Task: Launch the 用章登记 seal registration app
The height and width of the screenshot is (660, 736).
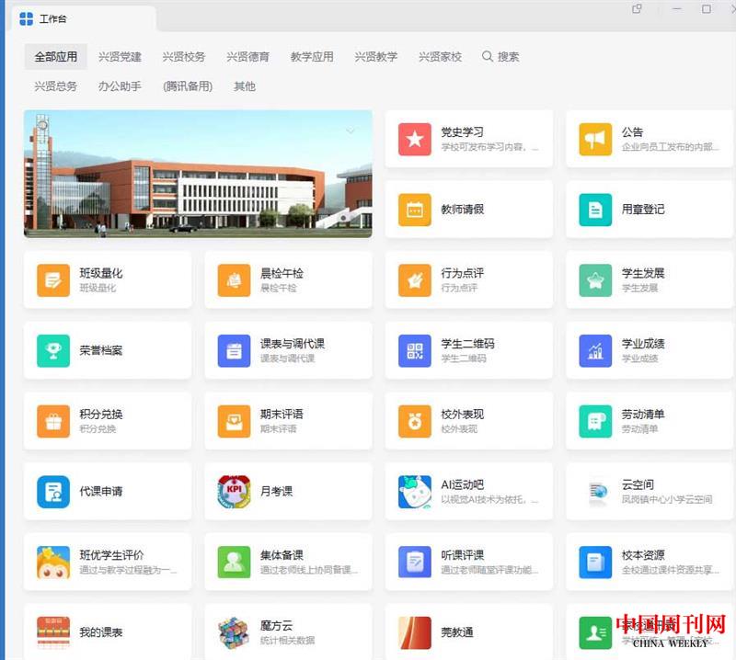Action: point(649,209)
